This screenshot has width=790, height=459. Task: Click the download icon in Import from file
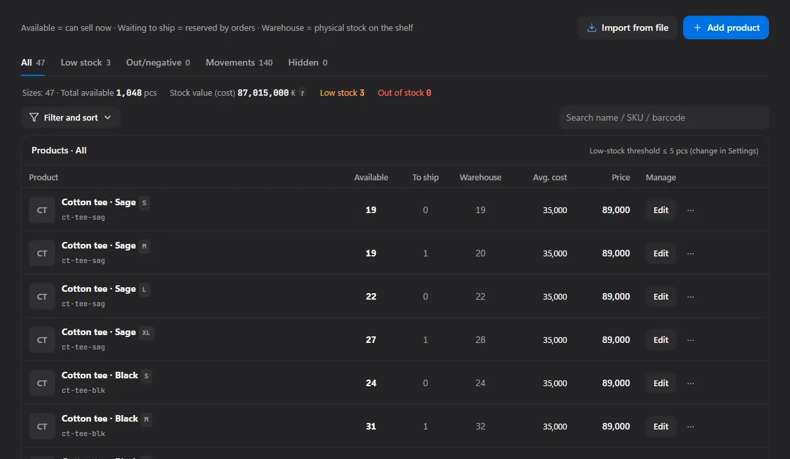point(591,28)
